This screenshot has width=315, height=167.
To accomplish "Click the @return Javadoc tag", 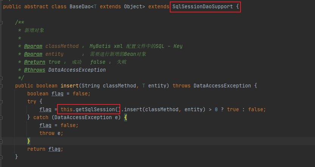I will click(x=35, y=62).
